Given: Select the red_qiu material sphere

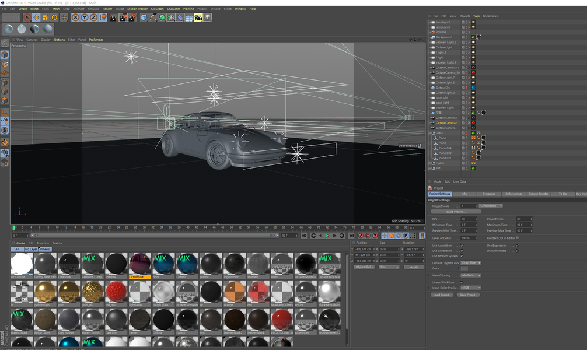Looking at the screenshot, I should pos(117,292).
